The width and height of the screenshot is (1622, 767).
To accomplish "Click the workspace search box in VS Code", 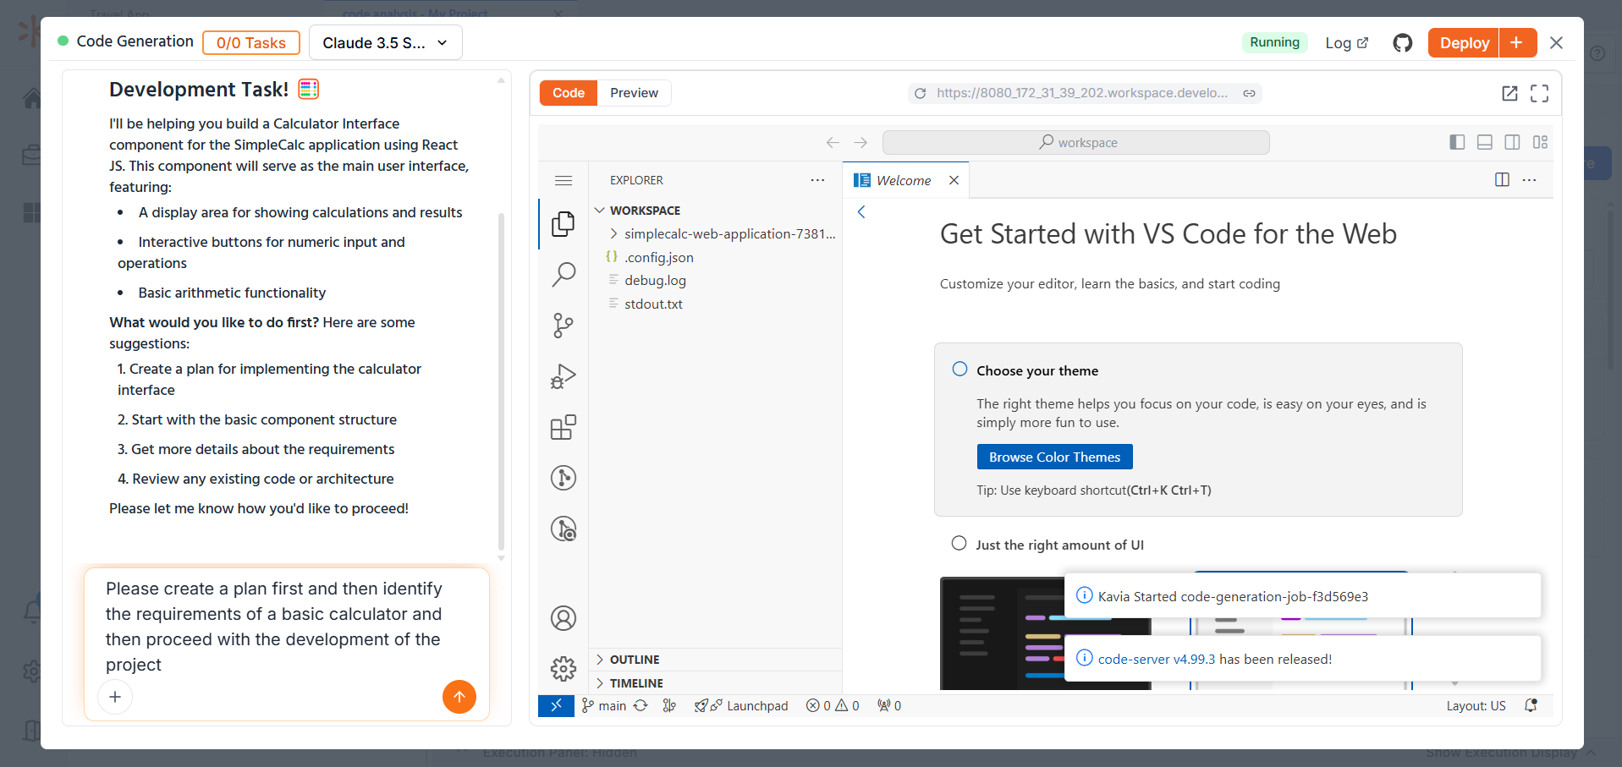I will (x=1076, y=143).
